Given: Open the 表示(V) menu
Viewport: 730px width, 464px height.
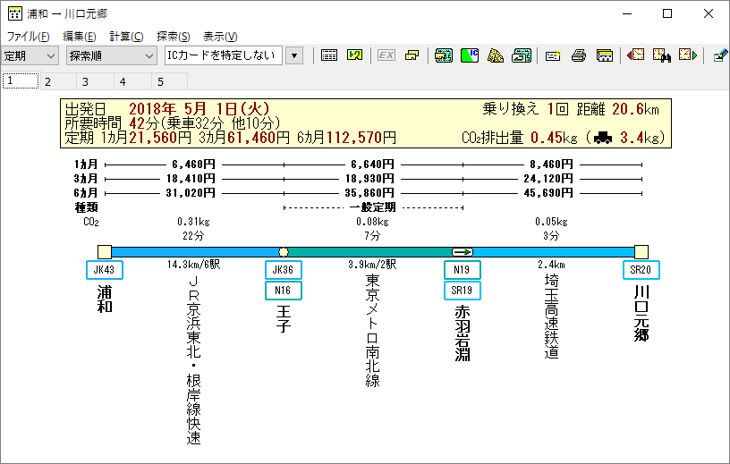Looking at the screenshot, I should pyautogui.click(x=220, y=37).
